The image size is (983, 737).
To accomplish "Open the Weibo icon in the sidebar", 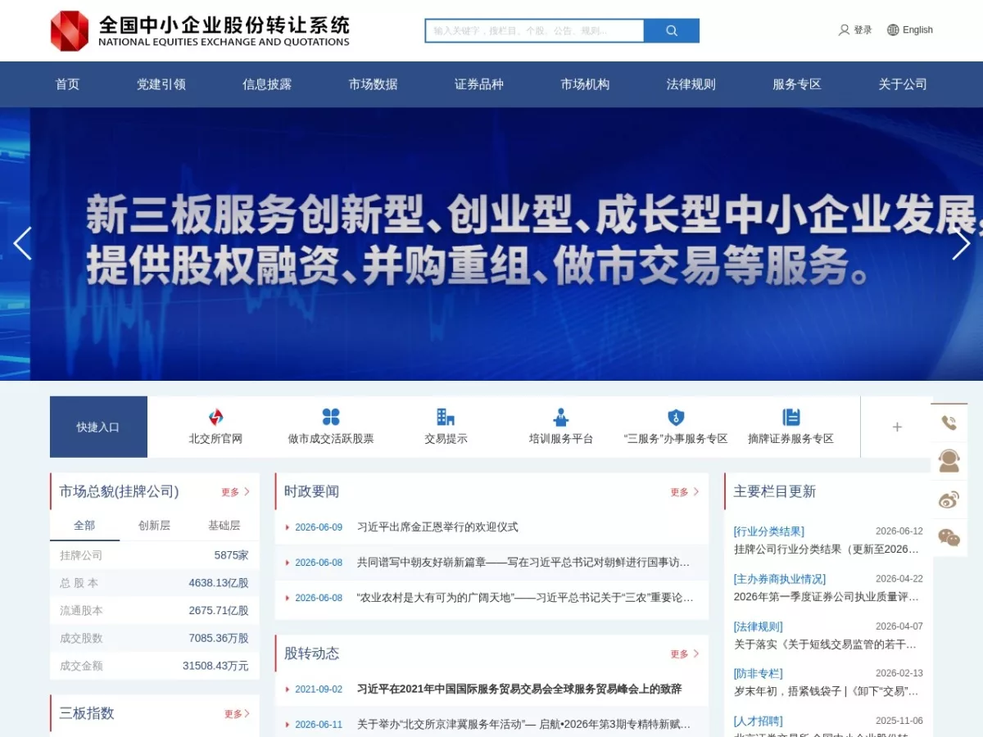I will 949,500.
